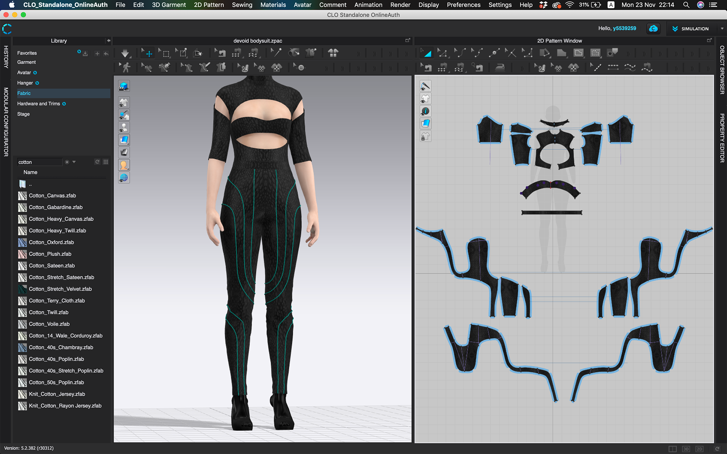Click the Reset 2D Arrangement garment icon
This screenshot has height=454, width=727.
(x=333, y=53)
